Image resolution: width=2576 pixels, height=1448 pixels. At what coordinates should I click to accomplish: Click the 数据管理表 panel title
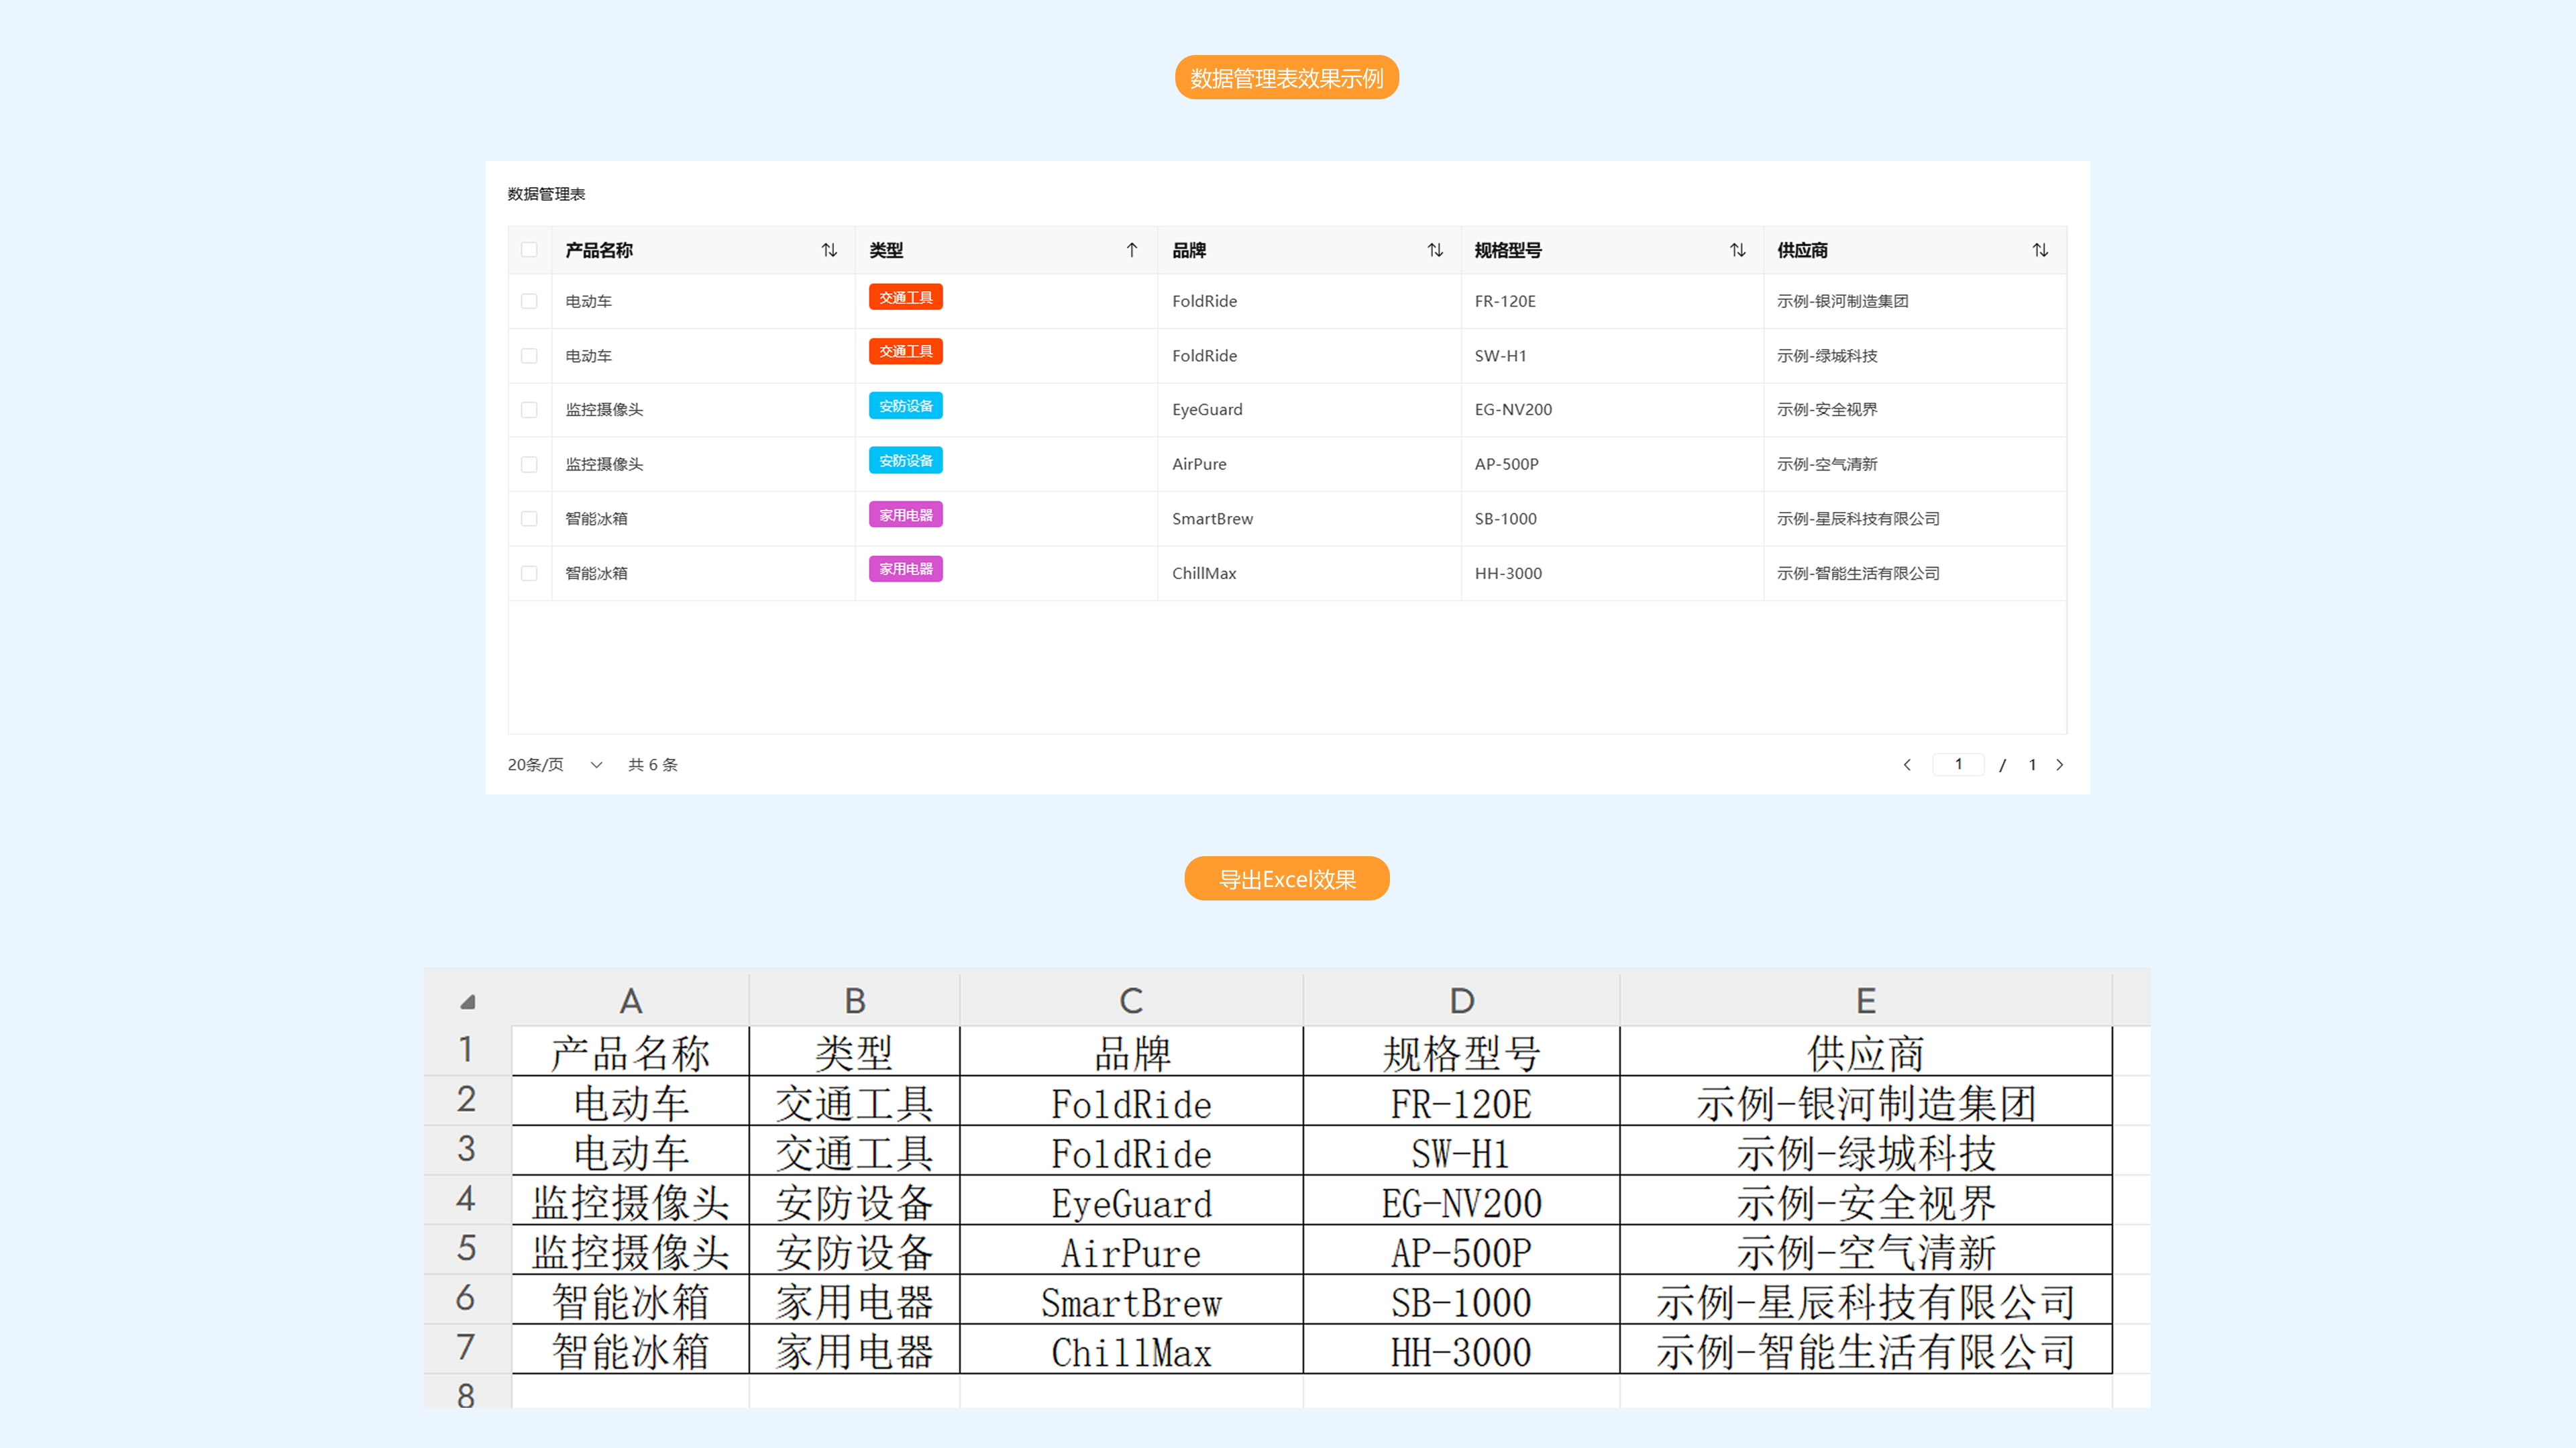point(546,194)
